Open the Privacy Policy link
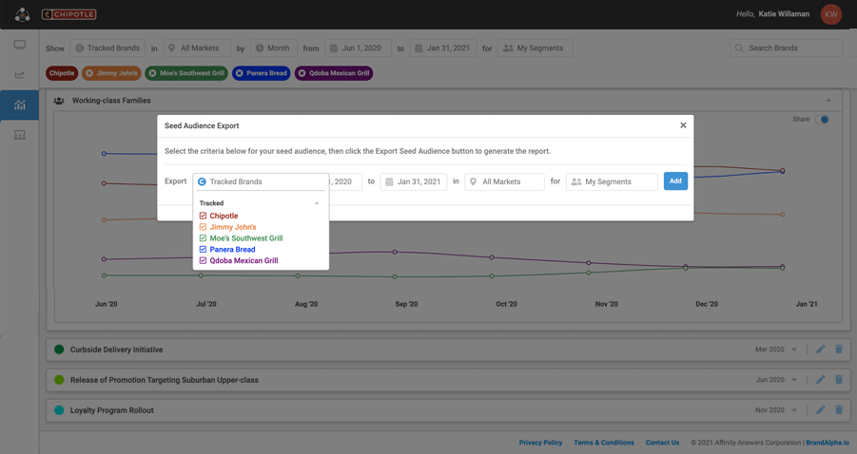 click(x=540, y=443)
